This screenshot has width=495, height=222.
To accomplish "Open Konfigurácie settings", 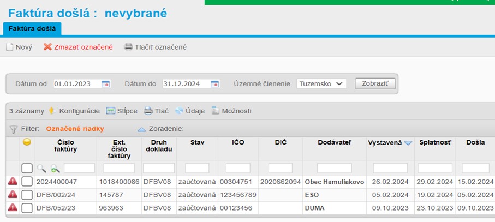I will tap(74, 111).
